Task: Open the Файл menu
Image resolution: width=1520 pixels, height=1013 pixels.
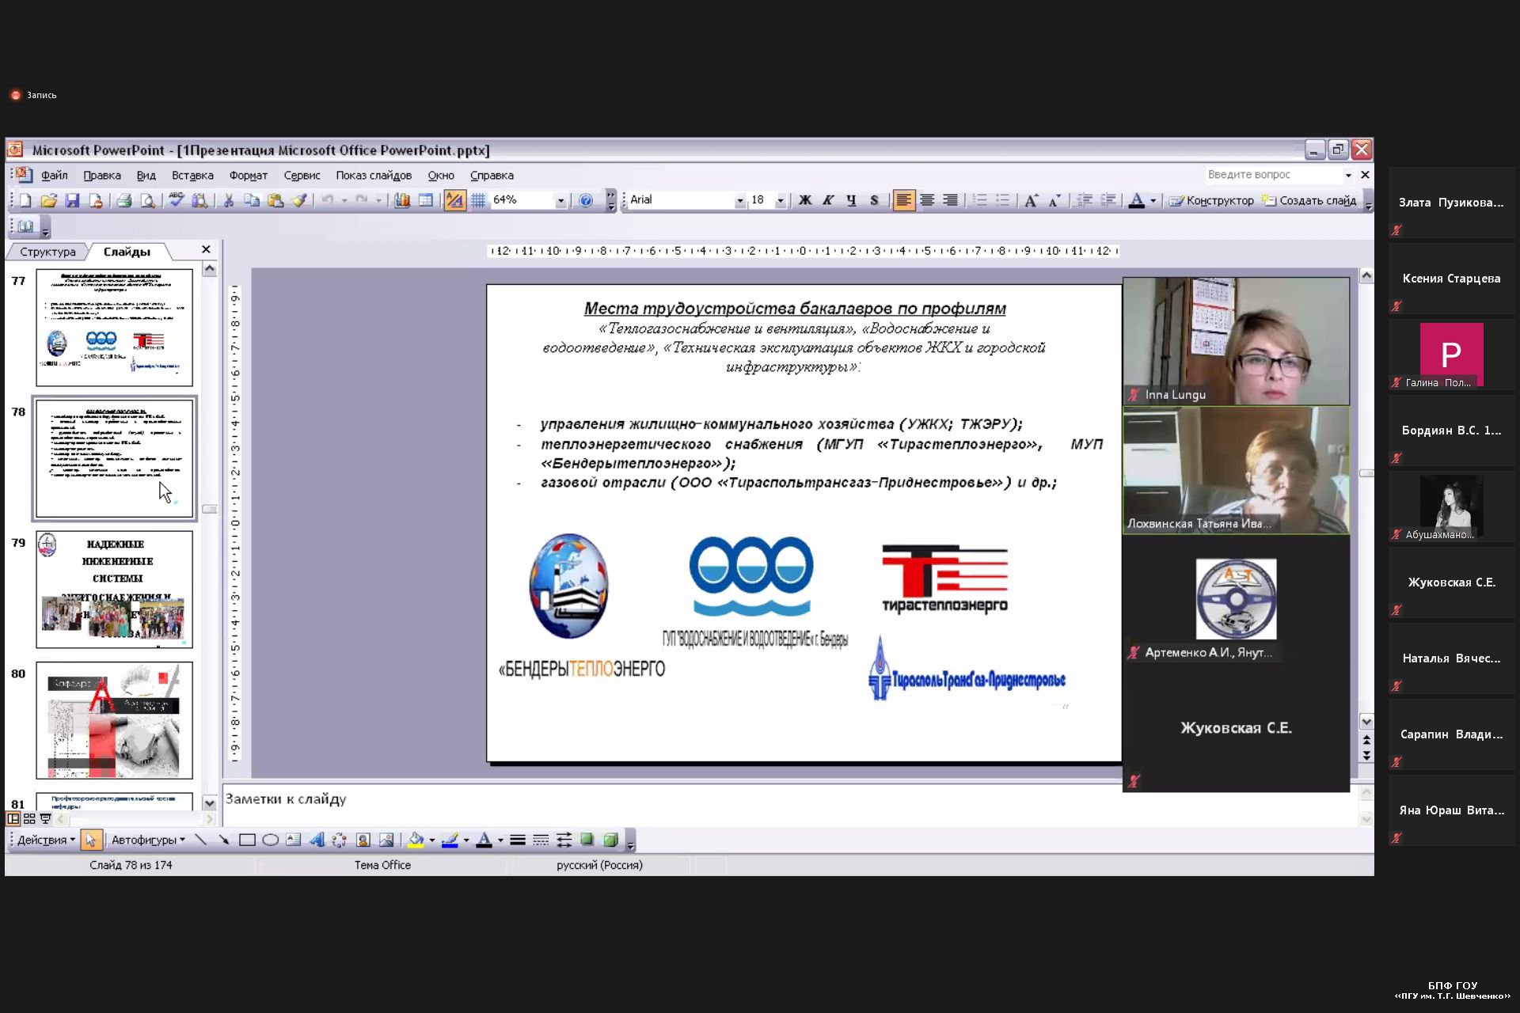Action: pos(55,176)
